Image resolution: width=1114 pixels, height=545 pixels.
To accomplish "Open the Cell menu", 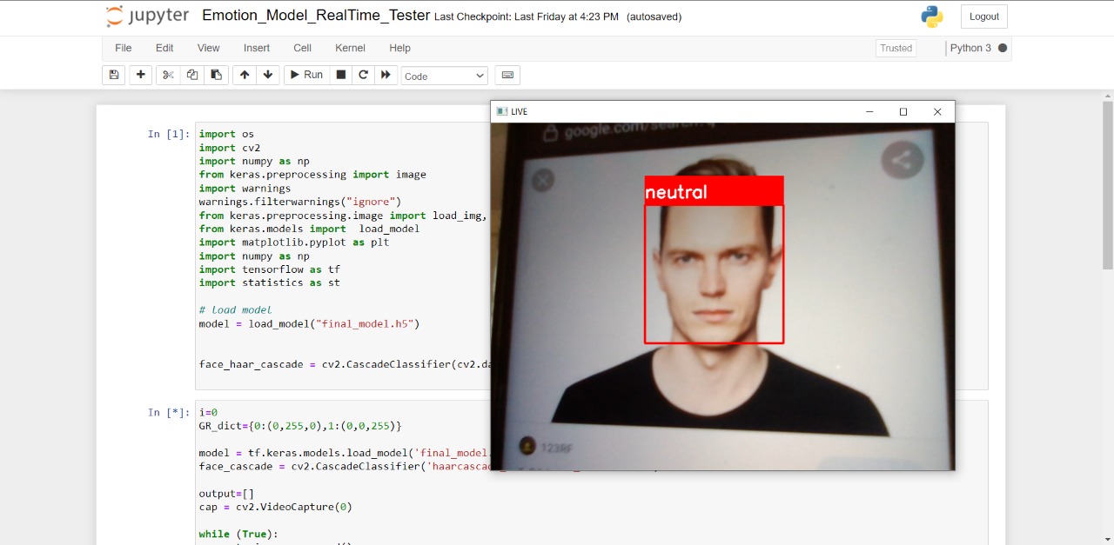I will click(302, 48).
